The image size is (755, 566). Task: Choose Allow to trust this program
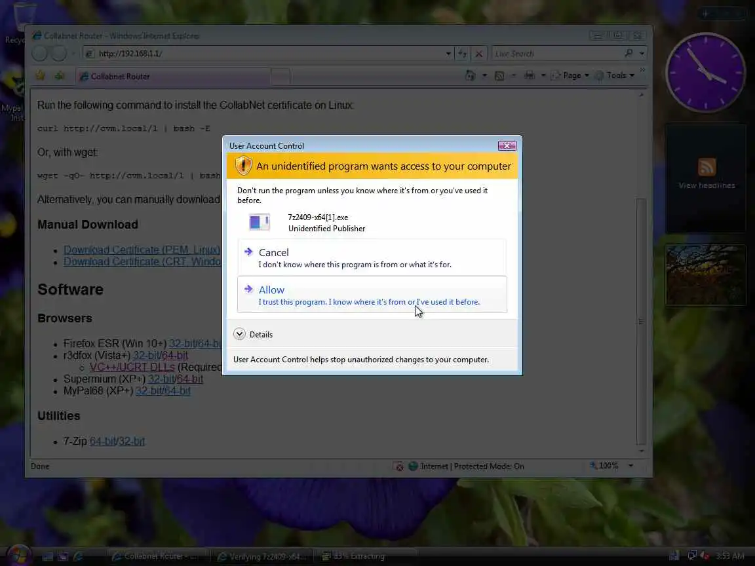coord(372,295)
